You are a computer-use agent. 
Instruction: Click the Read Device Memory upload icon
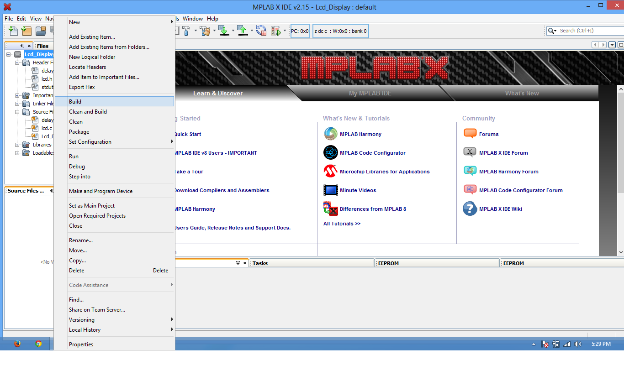[x=242, y=31]
